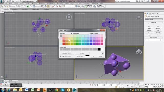Open the Edit menu
Screen dimensions: 164x92
(x=6, y=4)
